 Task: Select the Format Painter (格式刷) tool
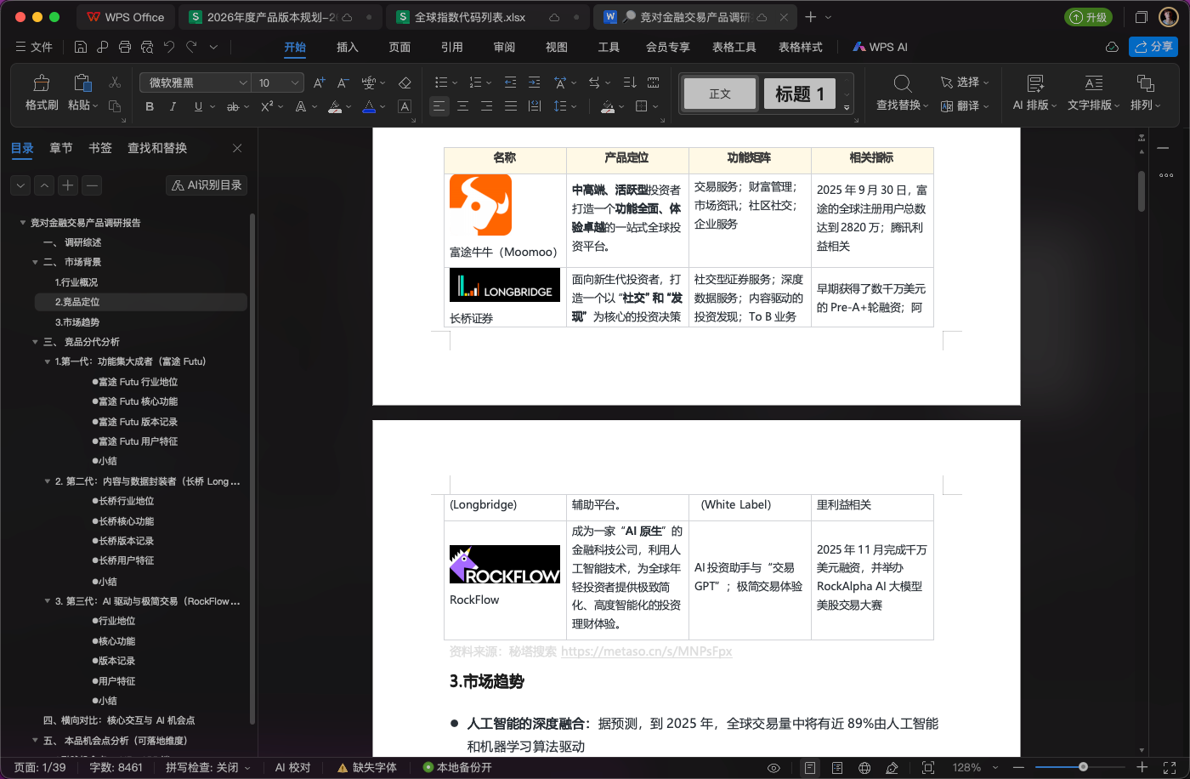tap(42, 93)
